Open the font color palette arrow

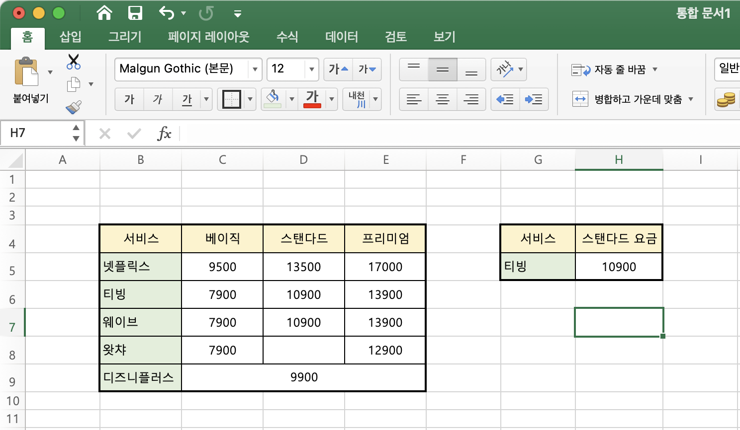pyautogui.click(x=332, y=99)
